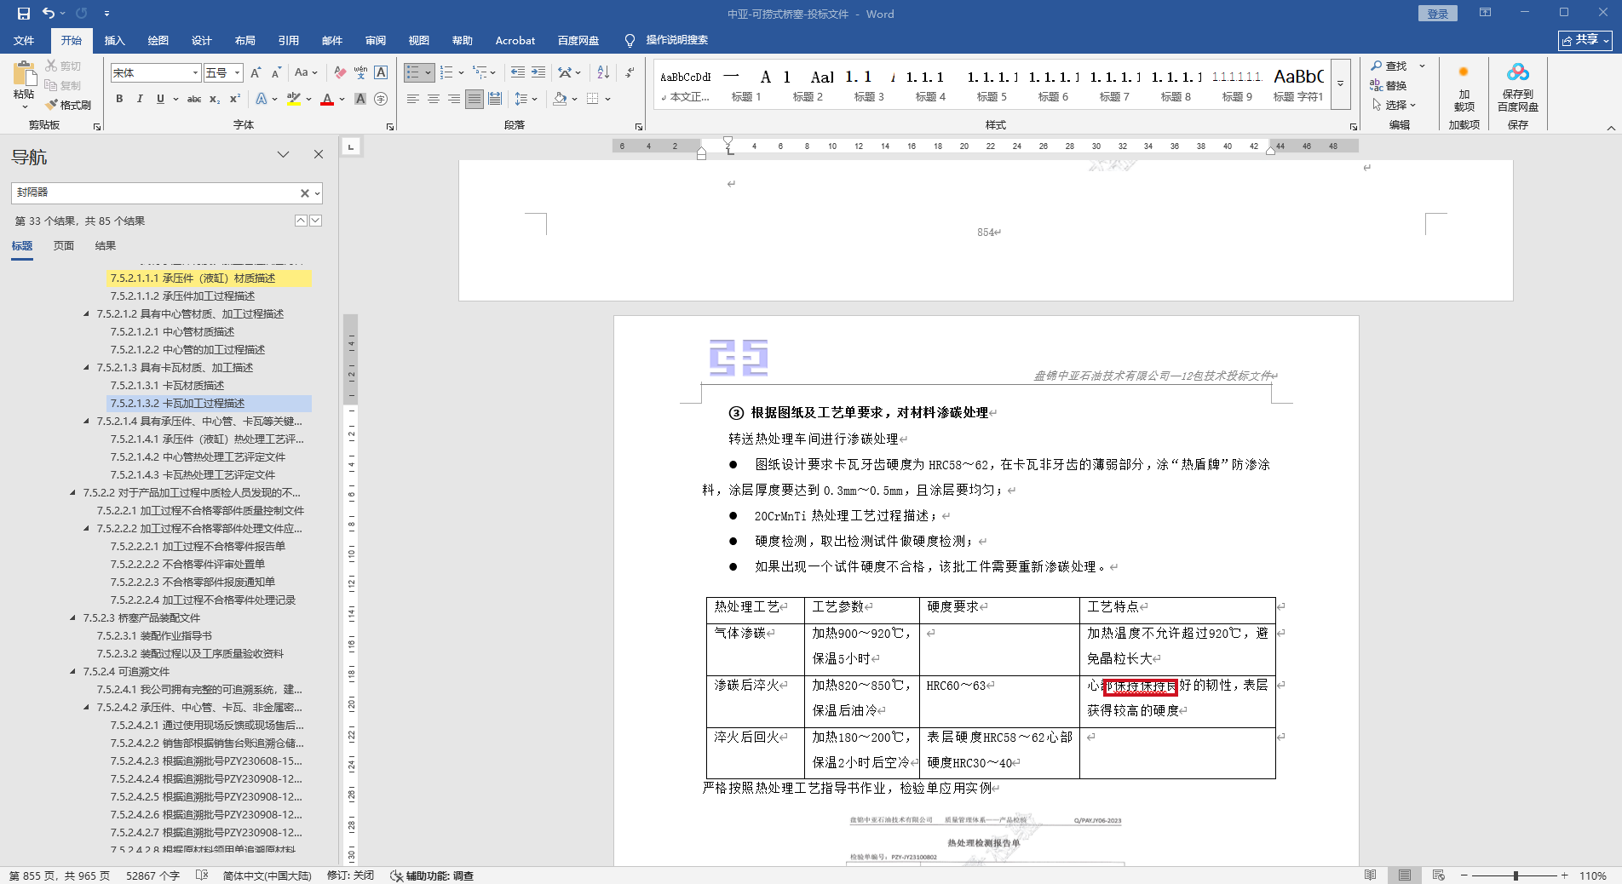
Task: Clear the navigation search box with X
Action: (x=304, y=193)
